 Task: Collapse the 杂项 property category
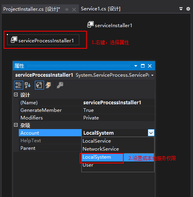pyautogui.click(x=16, y=125)
